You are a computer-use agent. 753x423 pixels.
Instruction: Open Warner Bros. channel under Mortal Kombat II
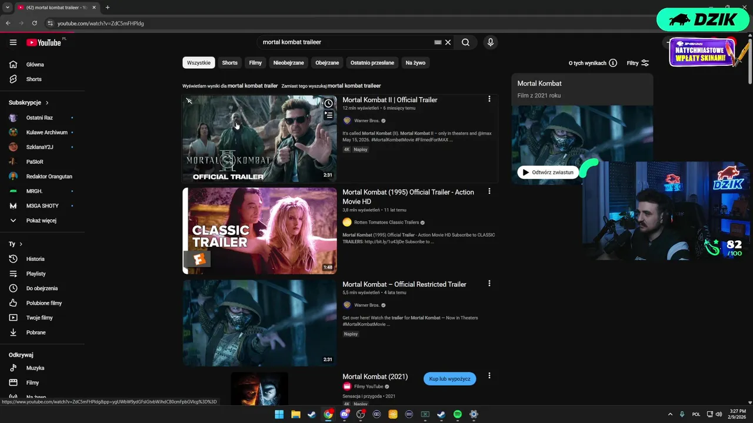(366, 120)
